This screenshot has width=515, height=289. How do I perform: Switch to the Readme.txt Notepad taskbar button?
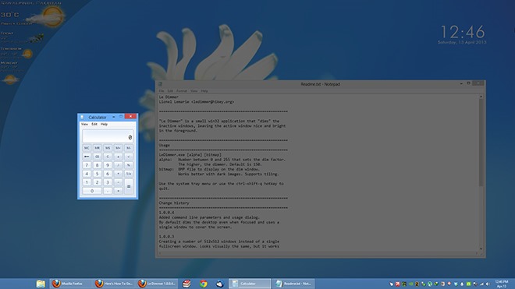pyautogui.click(x=293, y=284)
